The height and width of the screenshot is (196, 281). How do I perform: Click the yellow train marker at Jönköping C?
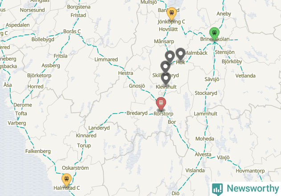(171, 14)
